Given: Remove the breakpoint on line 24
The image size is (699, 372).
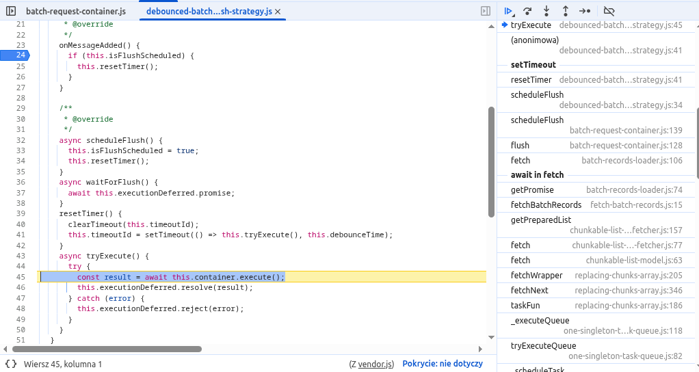Looking at the screenshot, I should (20, 55).
